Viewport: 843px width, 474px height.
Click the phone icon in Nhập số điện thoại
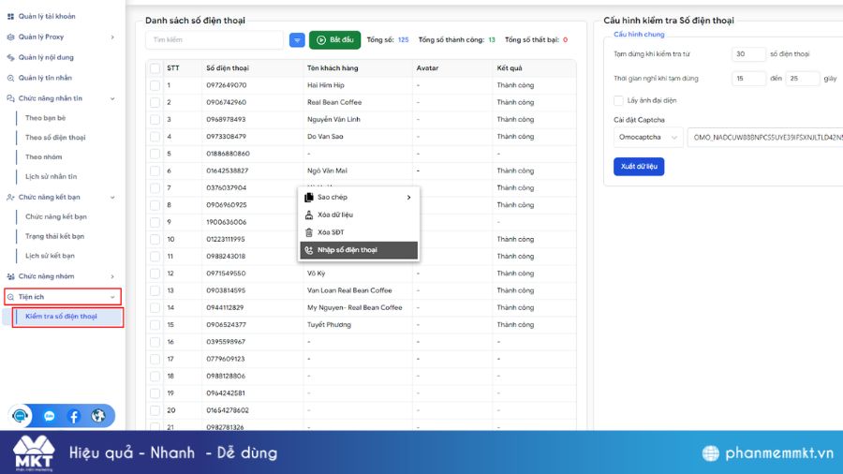pos(308,250)
